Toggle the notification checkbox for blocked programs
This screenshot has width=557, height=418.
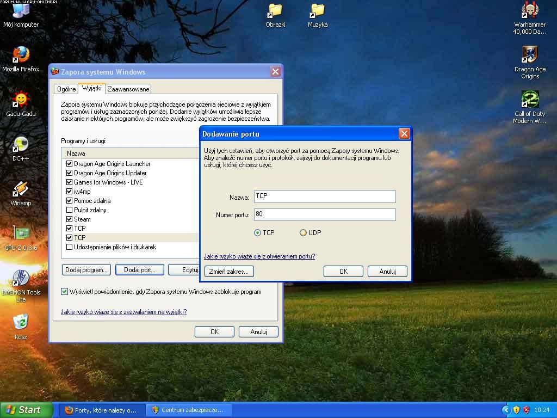[65, 292]
